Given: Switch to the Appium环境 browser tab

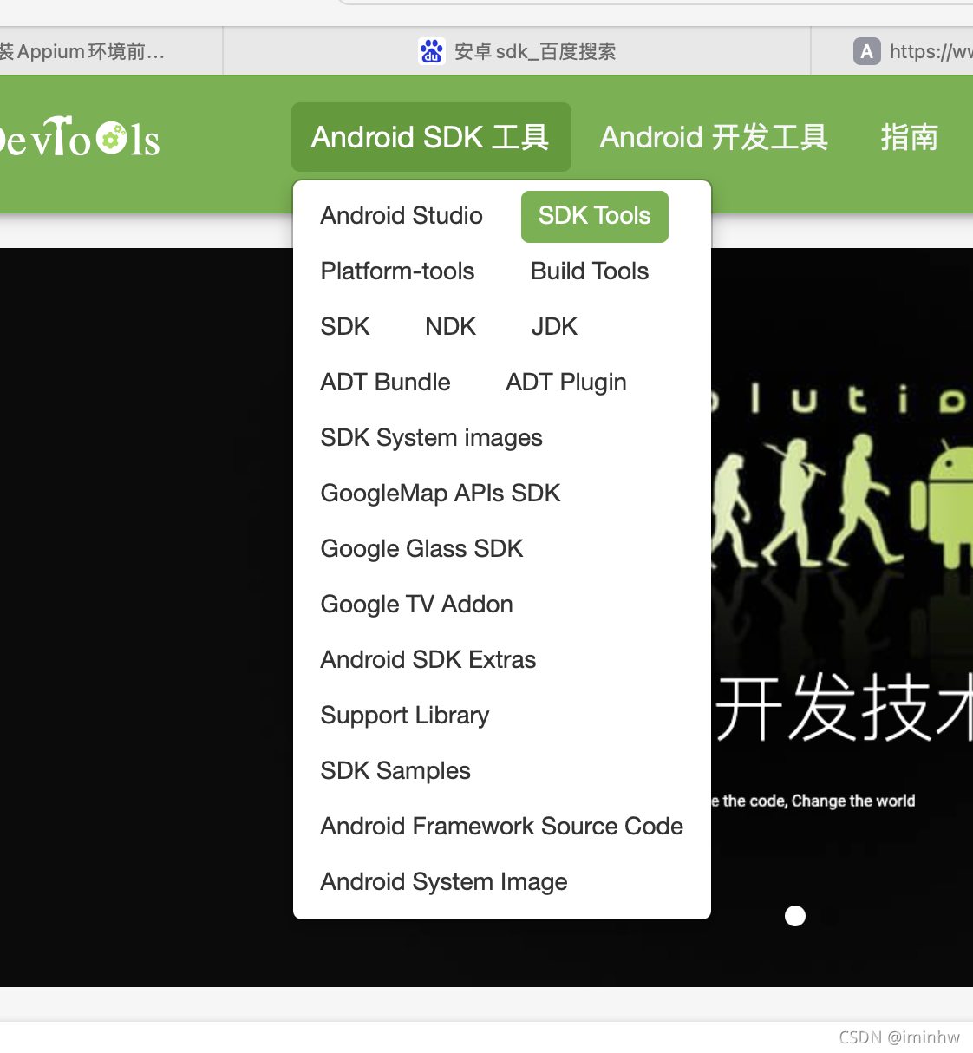Looking at the screenshot, I should 111,51.
